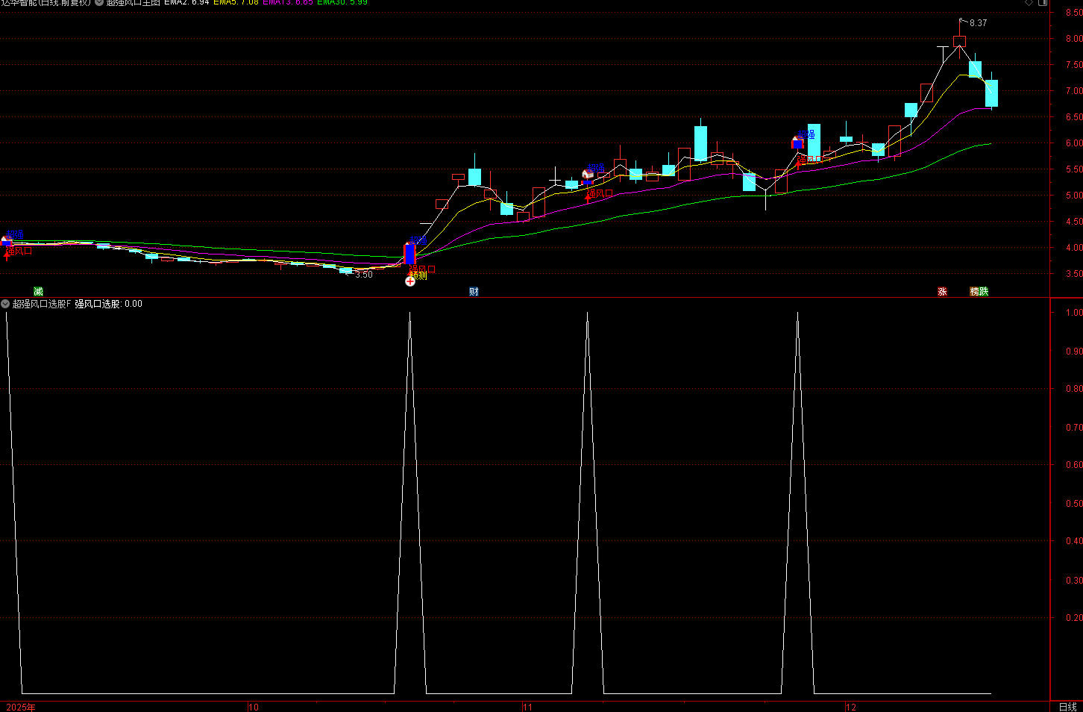Click the signal icon on late-November 超强 candle
Viewport: 1083px width, 712px height.
click(797, 139)
